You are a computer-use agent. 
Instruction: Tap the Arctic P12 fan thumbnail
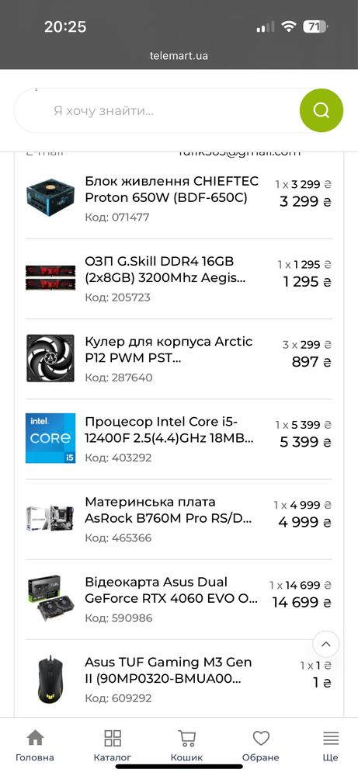click(x=50, y=358)
